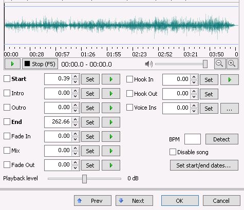Play from the Start cue point

111,79
